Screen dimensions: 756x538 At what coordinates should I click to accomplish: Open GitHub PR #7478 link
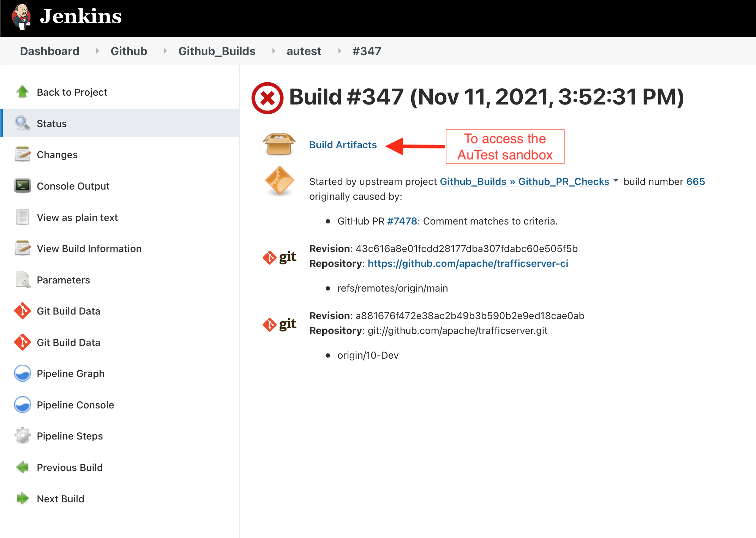[x=402, y=221]
